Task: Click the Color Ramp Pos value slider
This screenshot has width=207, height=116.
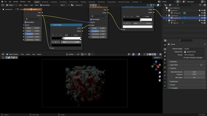Action: [71, 42]
